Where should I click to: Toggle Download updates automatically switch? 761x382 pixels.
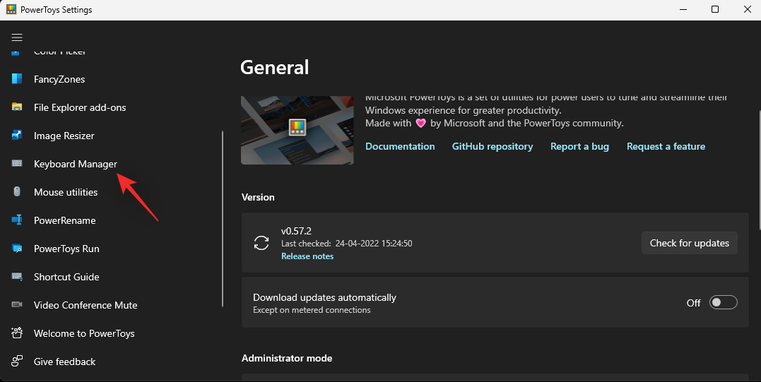(x=724, y=302)
